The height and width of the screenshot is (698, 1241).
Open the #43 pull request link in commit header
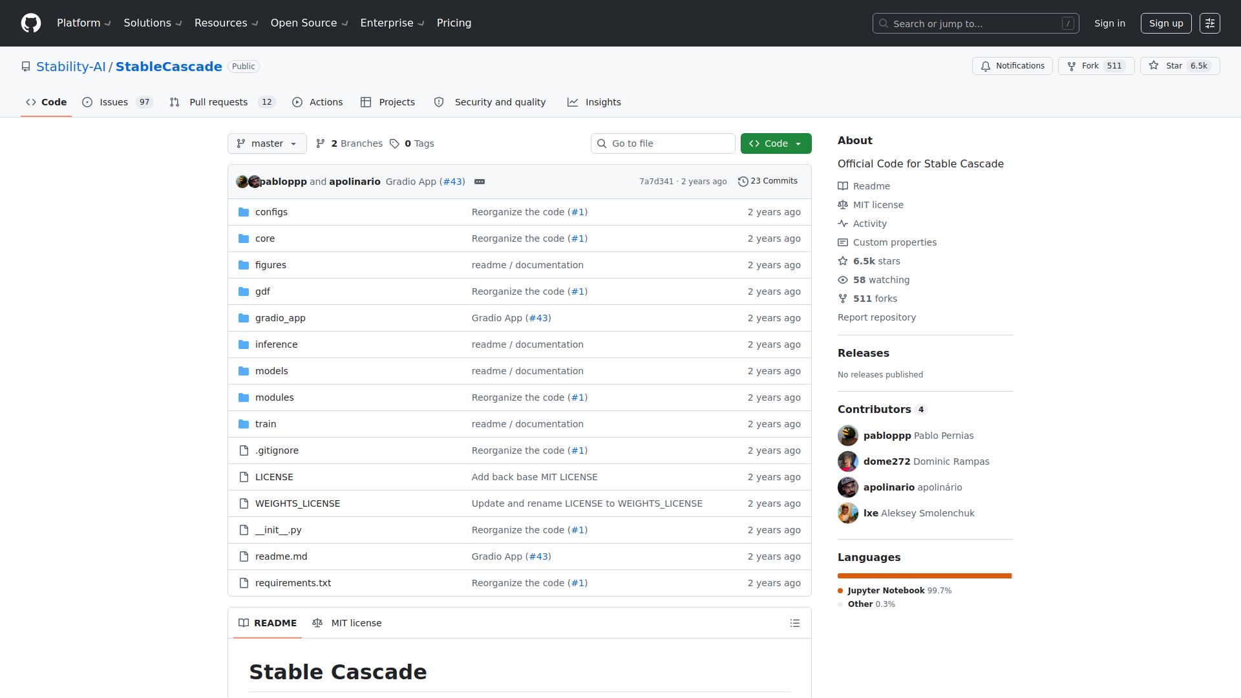pos(452,182)
